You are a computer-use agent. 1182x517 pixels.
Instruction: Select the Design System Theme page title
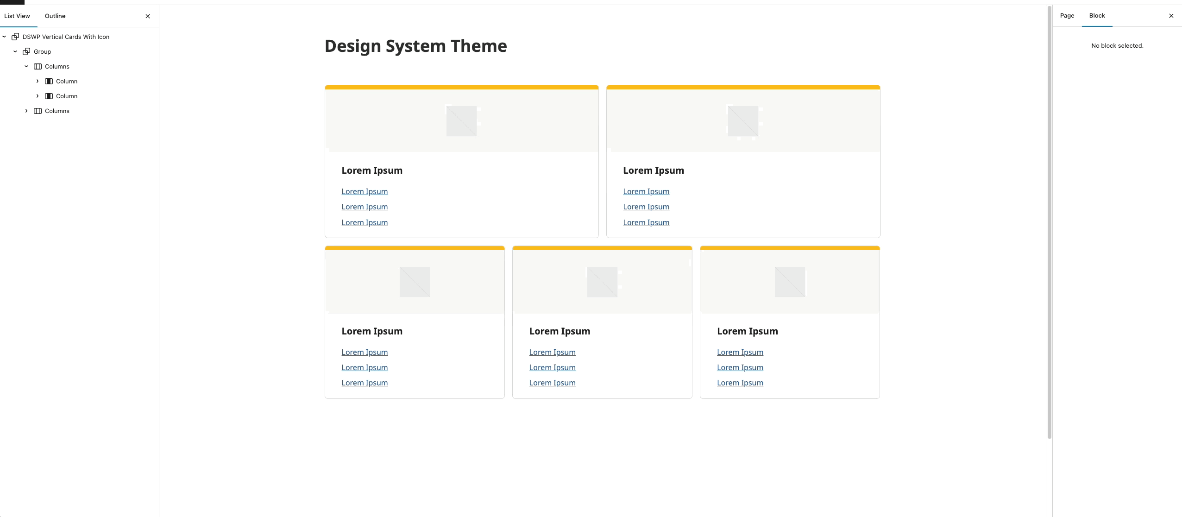[416, 46]
